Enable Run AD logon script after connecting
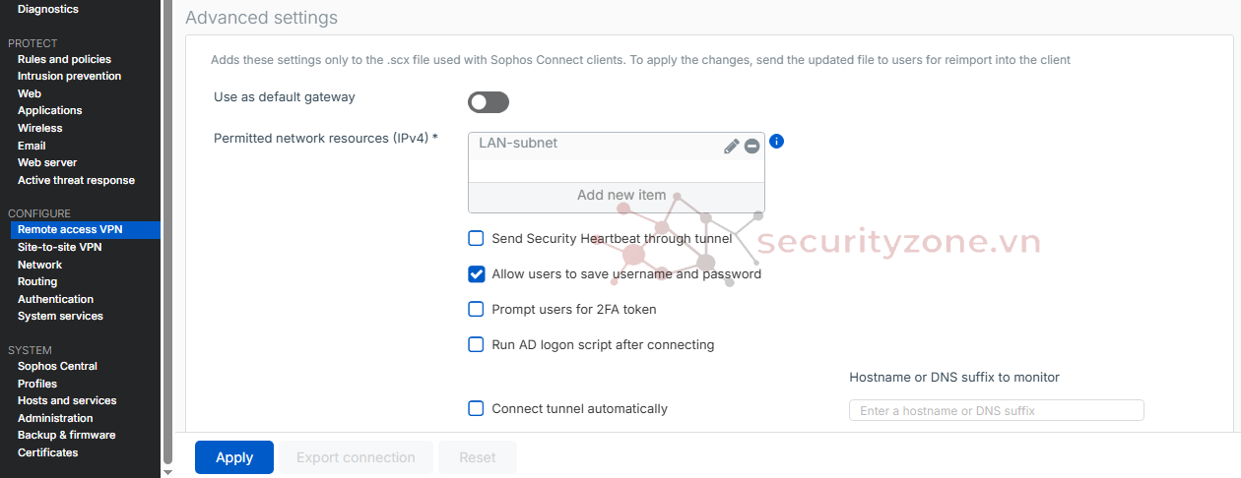Screen dimensions: 1241x478 click(x=477, y=345)
